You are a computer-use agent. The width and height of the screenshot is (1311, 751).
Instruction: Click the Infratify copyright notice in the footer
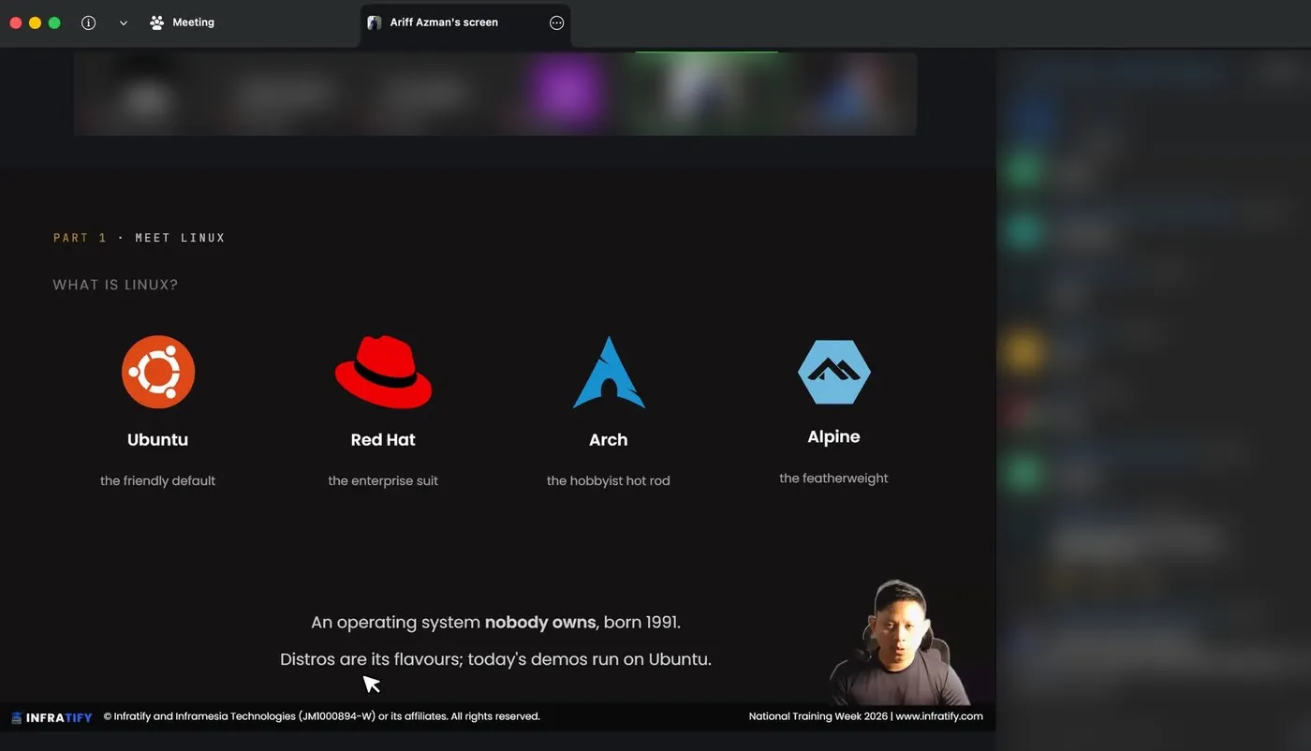[322, 716]
